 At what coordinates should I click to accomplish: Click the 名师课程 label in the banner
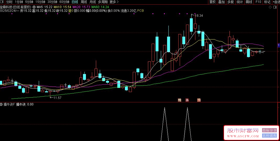[x=269, y=136]
